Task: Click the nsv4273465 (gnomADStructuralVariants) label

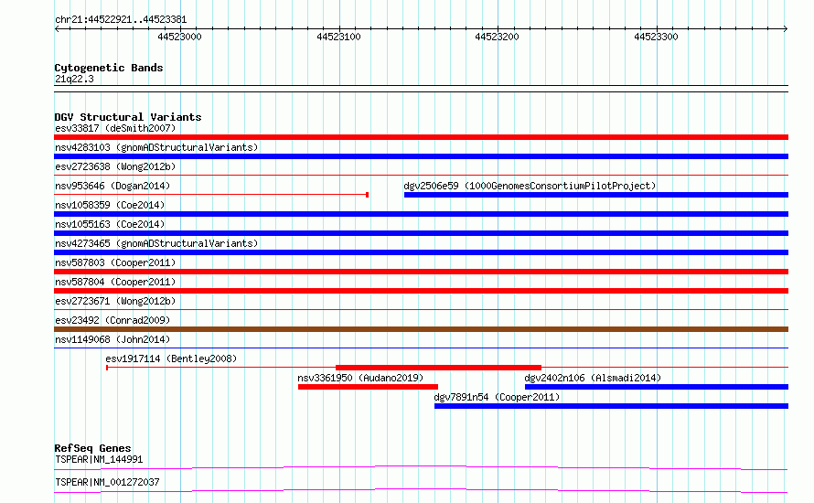Action: [x=156, y=243]
